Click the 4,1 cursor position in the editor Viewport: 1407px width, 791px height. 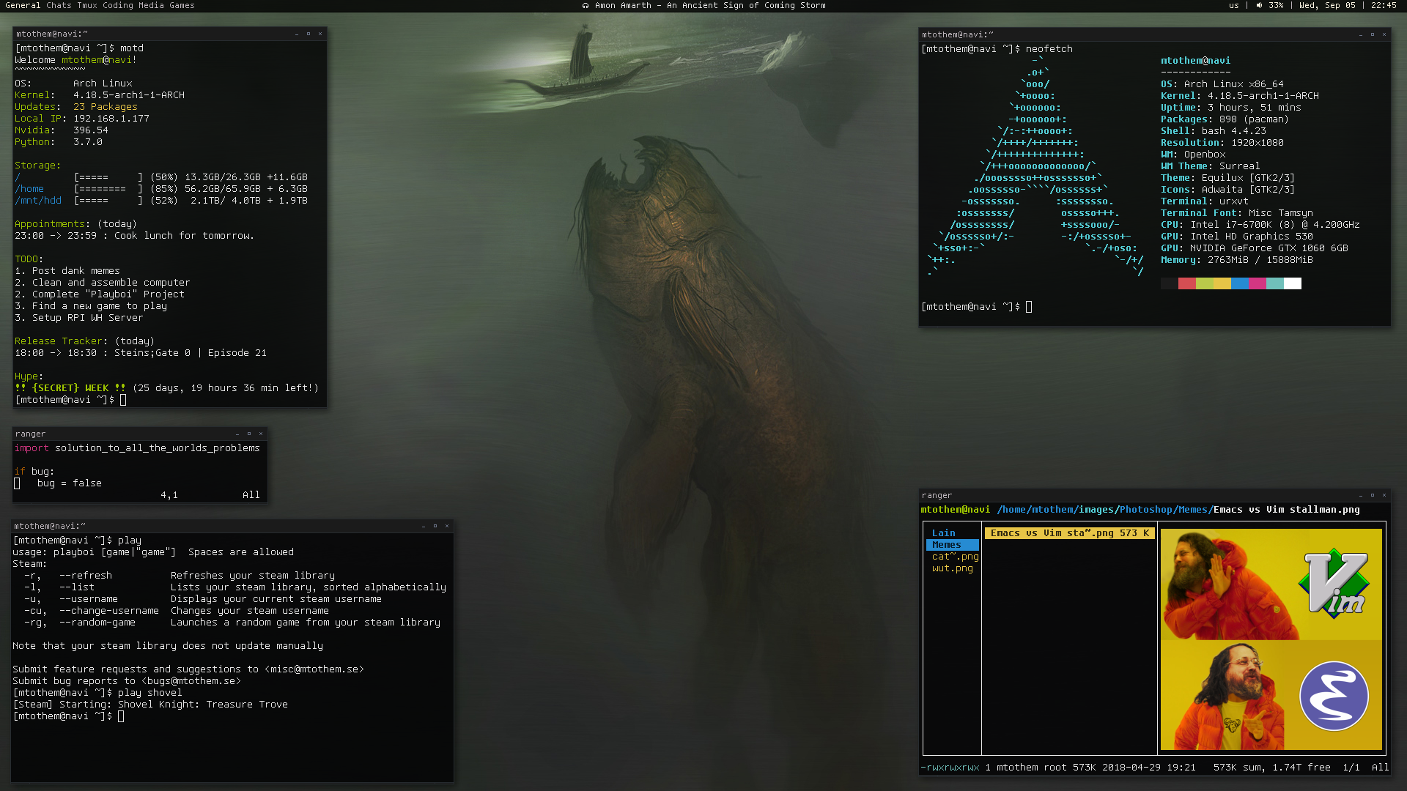tap(169, 495)
